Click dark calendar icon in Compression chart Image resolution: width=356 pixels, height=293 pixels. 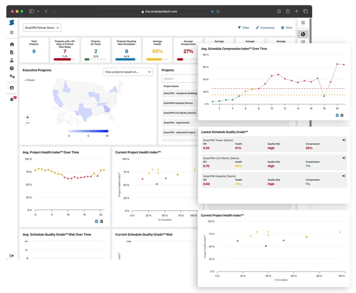342,115
